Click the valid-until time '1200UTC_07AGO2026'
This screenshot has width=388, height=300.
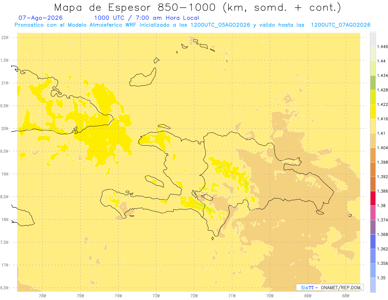340,25
